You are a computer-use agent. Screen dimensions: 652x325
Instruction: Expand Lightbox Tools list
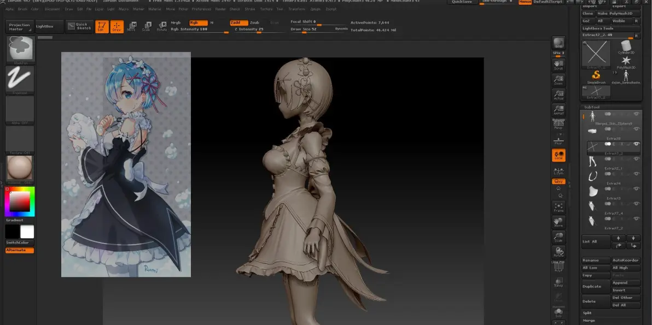(x=610, y=28)
